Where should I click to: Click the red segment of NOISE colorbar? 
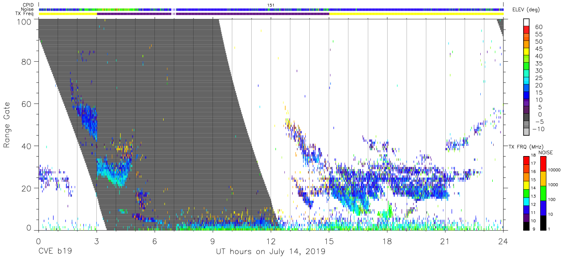543,164
